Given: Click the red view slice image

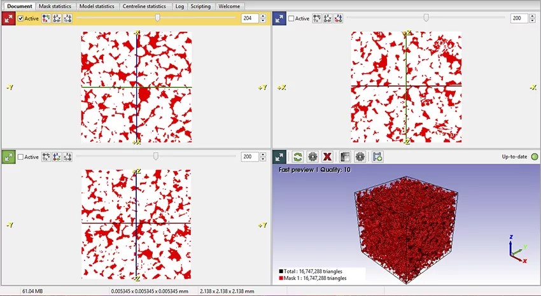Looking at the screenshot, I should click(x=137, y=87).
